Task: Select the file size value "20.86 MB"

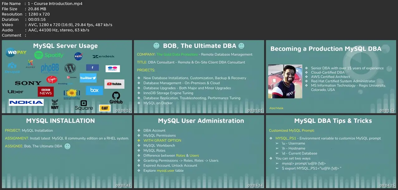Action: (x=37, y=9)
